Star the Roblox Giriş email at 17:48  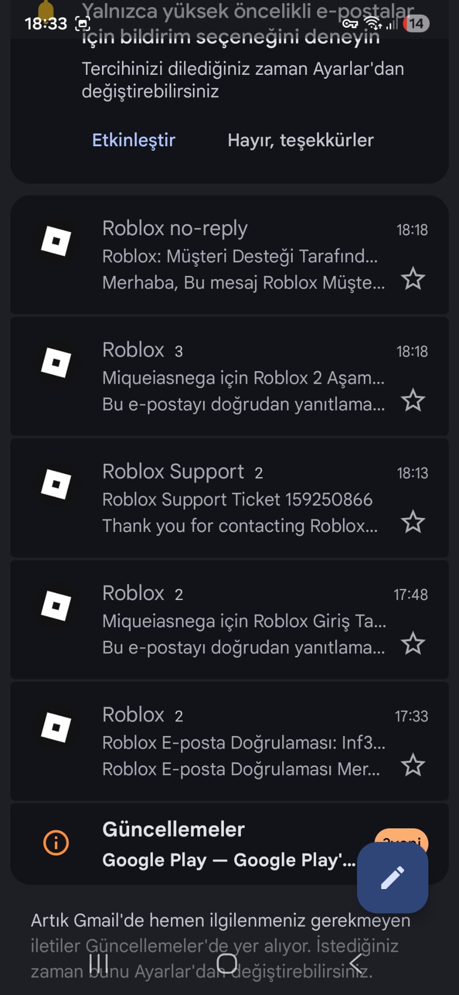(x=413, y=643)
